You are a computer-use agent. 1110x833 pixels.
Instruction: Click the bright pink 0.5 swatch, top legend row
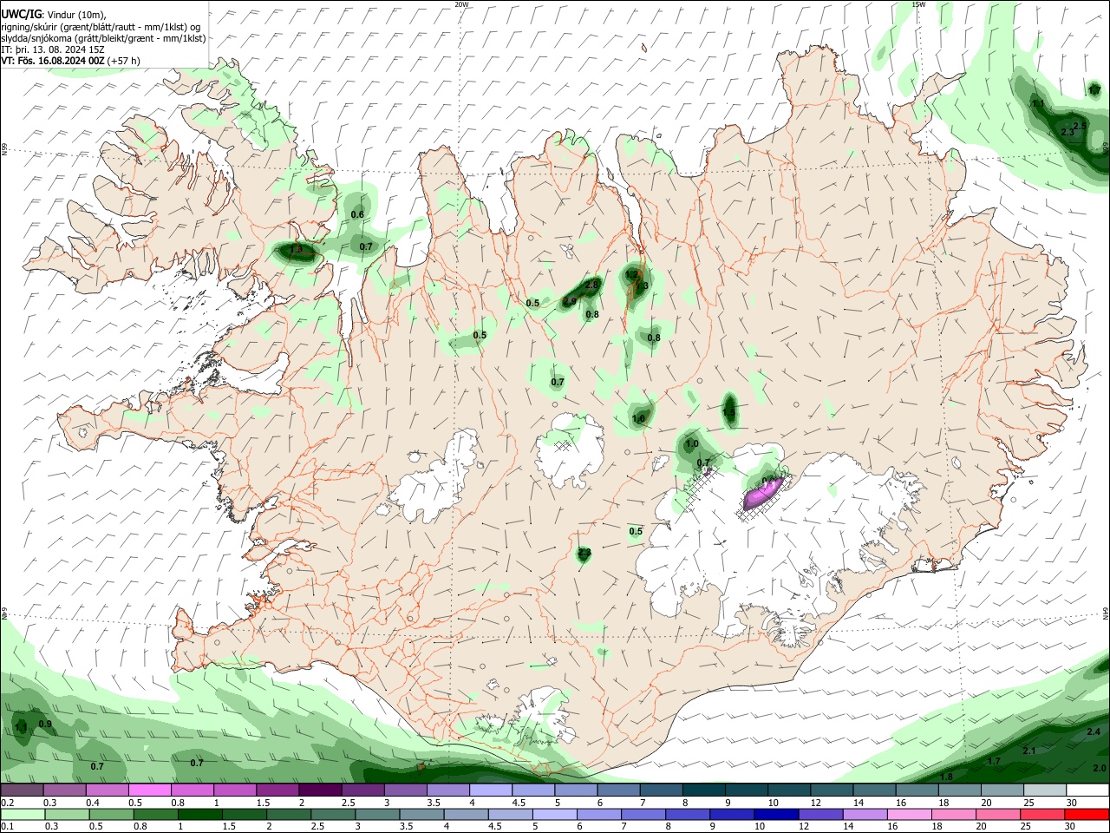pos(149,790)
